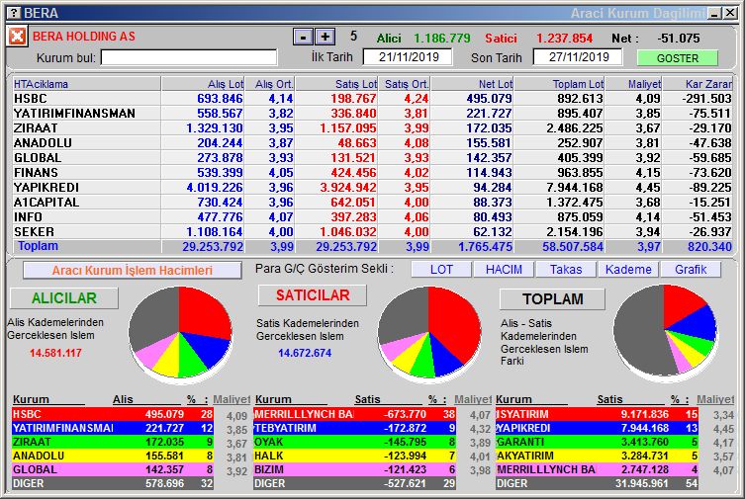Sort by Kar Zarar column header
745x499 pixels.
tap(698, 84)
